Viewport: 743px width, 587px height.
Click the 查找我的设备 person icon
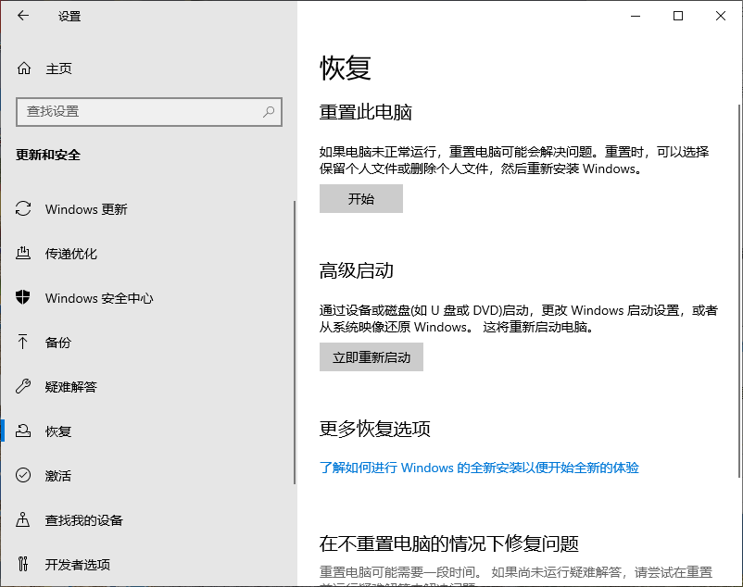pyautogui.click(x=24, y=520)
